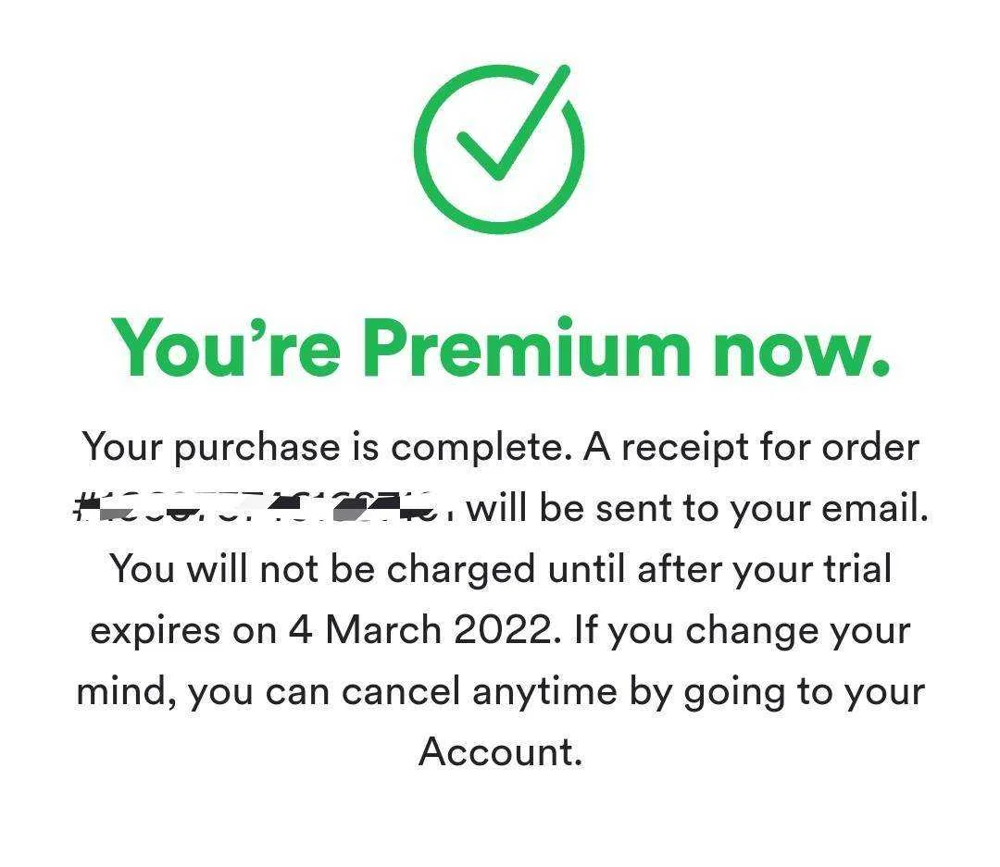Click the word "expires" in the message
1000x867 pixels.
(153, 630)
